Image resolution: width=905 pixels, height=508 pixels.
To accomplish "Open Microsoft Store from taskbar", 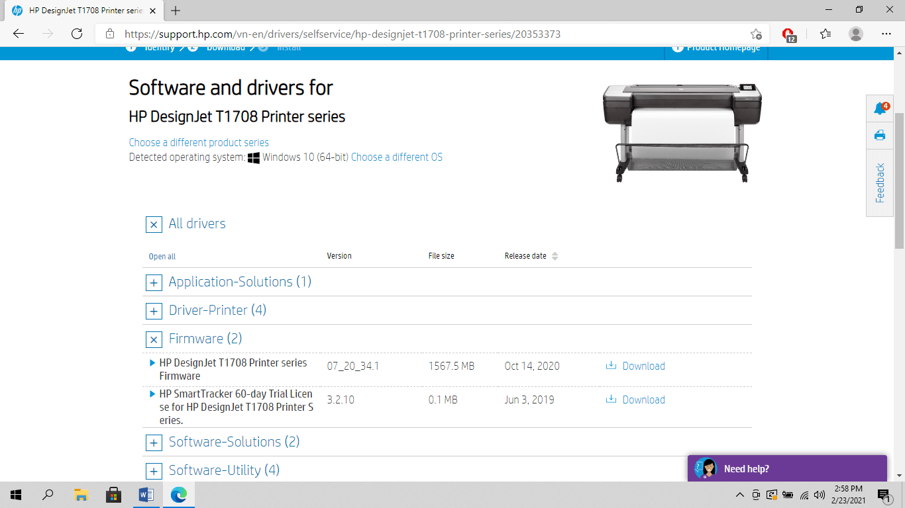I will click(x=113, y=495).
